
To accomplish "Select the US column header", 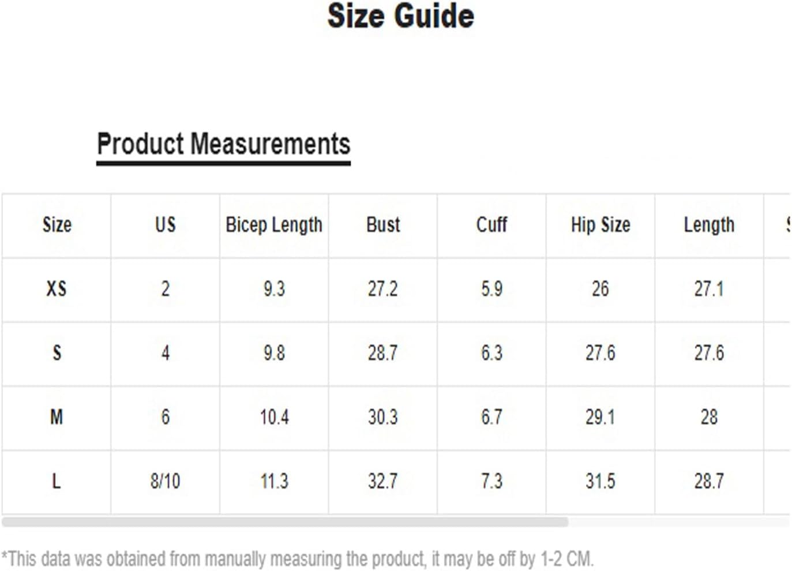I will coord(165,225).
